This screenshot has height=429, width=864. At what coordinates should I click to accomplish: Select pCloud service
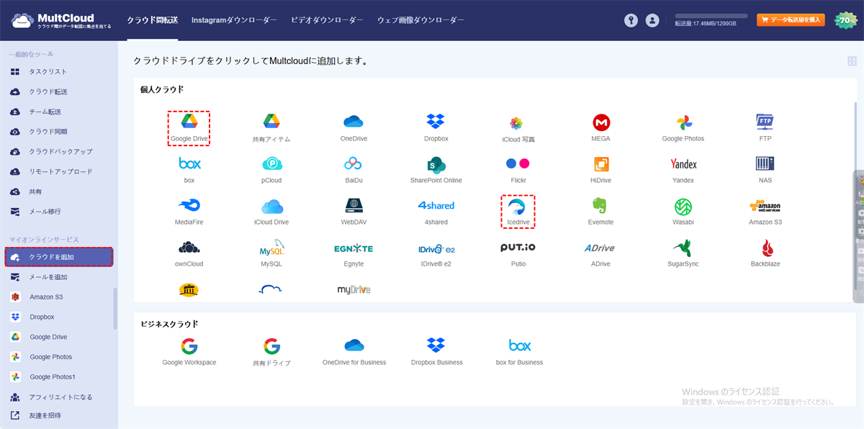click(271, 170)
